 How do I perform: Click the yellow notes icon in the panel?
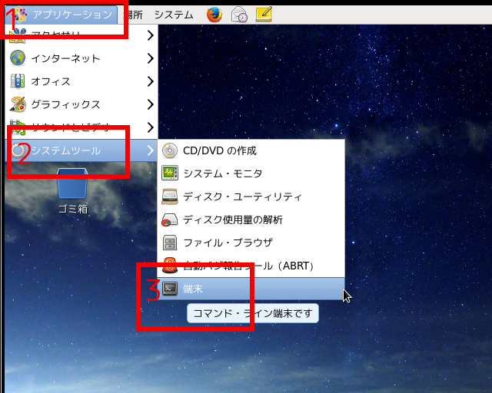coord(263,14)
